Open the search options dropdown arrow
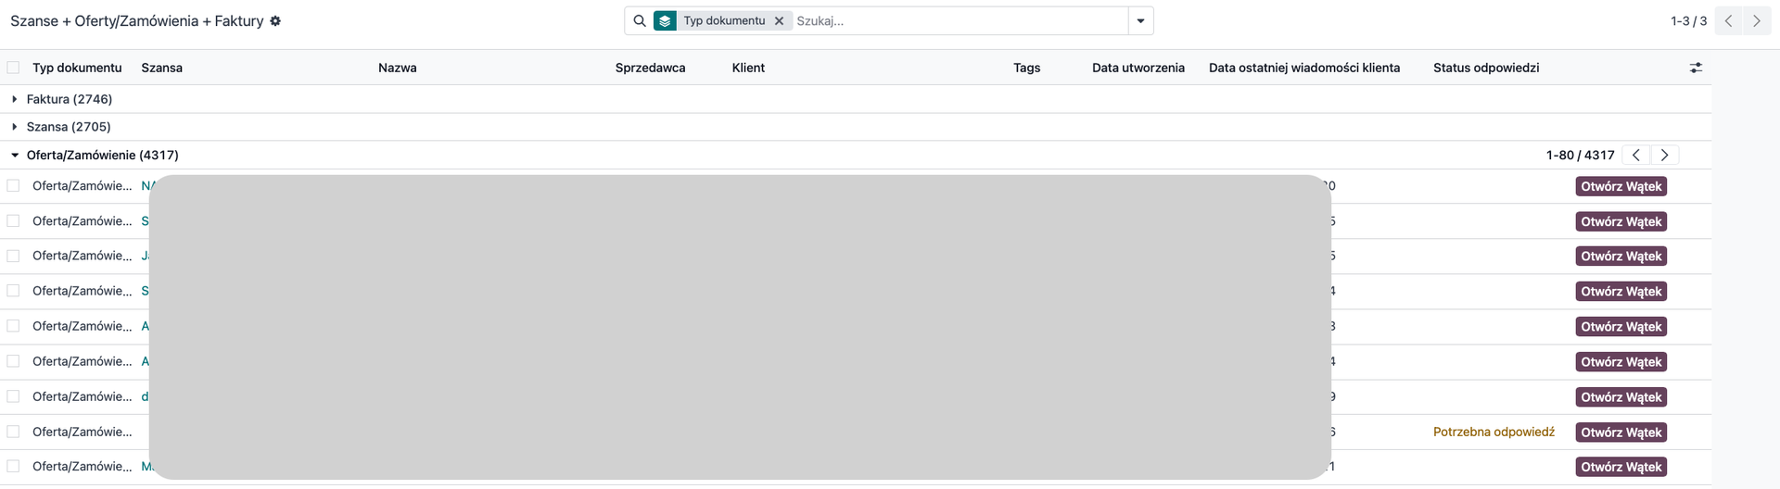Screen dimensions: 1780x489 tap(1140, 21)
